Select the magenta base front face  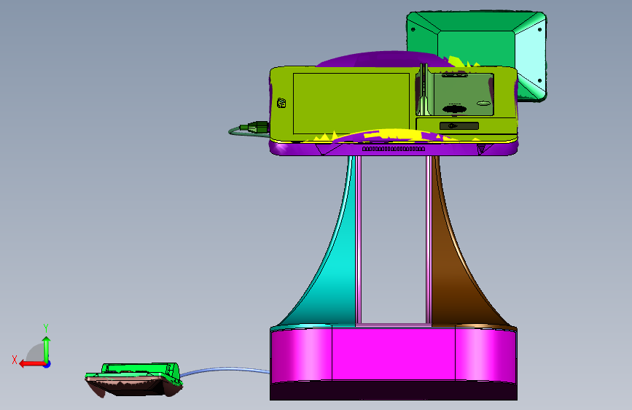[394, 355]
